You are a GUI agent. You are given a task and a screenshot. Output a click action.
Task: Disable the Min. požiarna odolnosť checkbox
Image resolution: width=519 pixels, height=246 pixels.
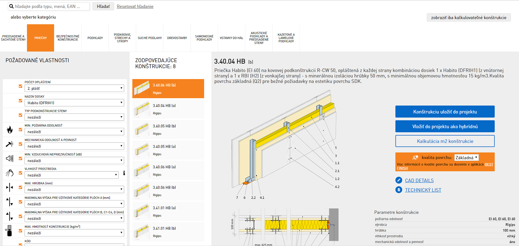pyautogui.click(x=20, y=130)
